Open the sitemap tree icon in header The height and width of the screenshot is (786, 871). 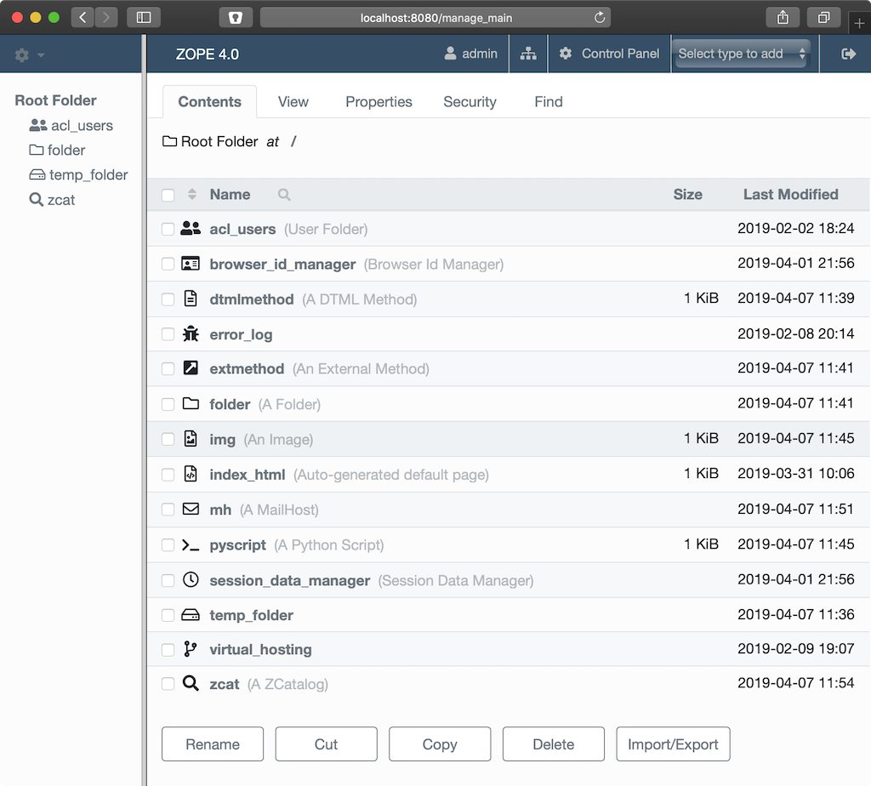tap(528, 54)
